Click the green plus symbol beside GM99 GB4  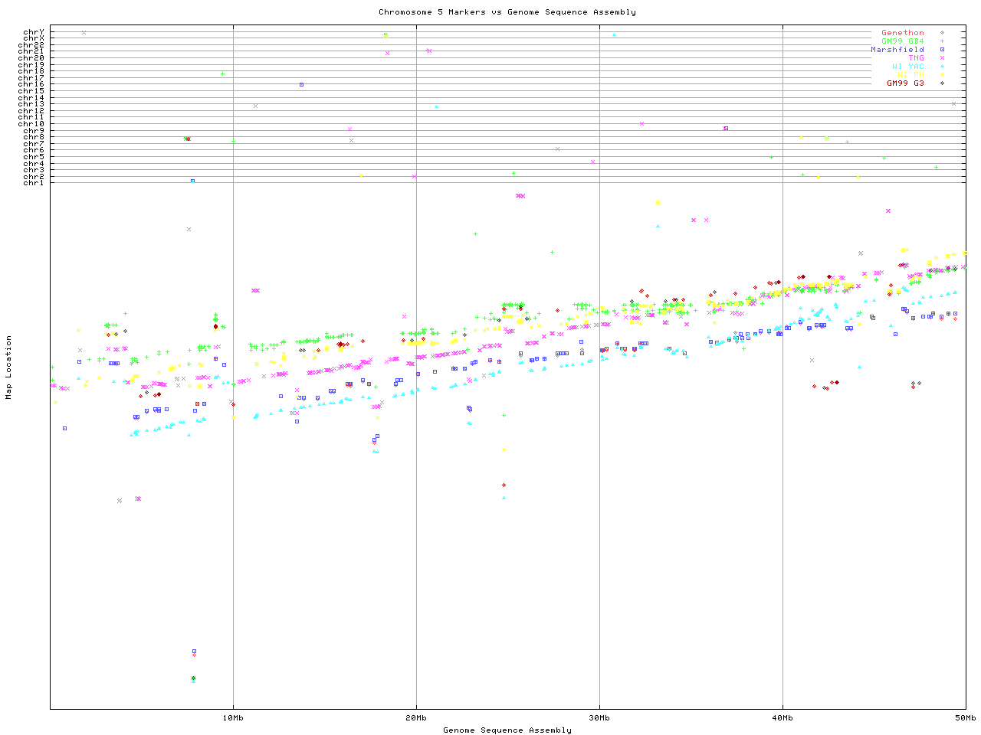pos(942,41)
